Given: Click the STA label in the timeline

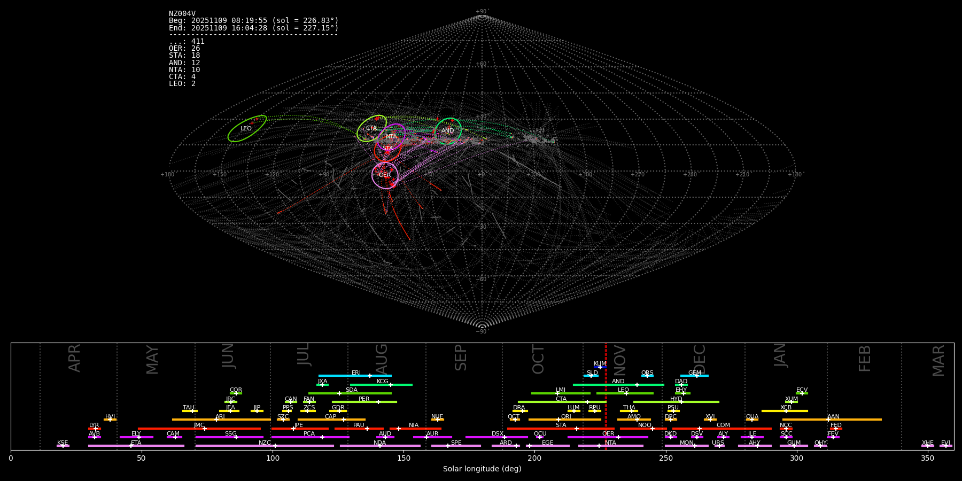Looking at the screenshot, I should point(561,425).
